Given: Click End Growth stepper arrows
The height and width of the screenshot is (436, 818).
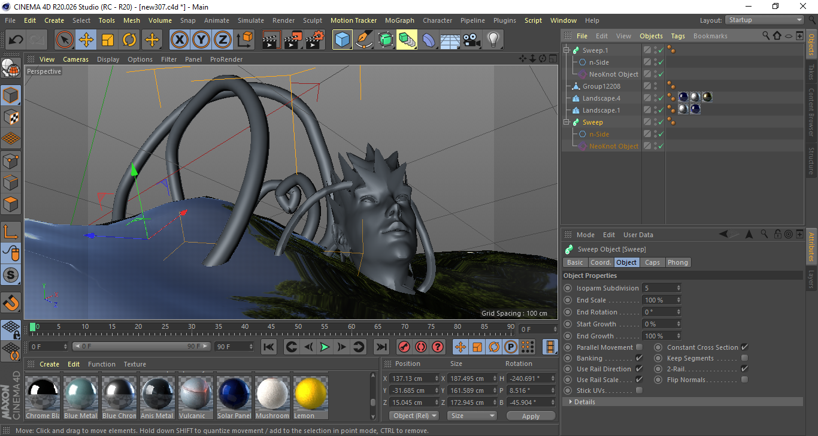Looking at the screenshot, I should point(678,336).
